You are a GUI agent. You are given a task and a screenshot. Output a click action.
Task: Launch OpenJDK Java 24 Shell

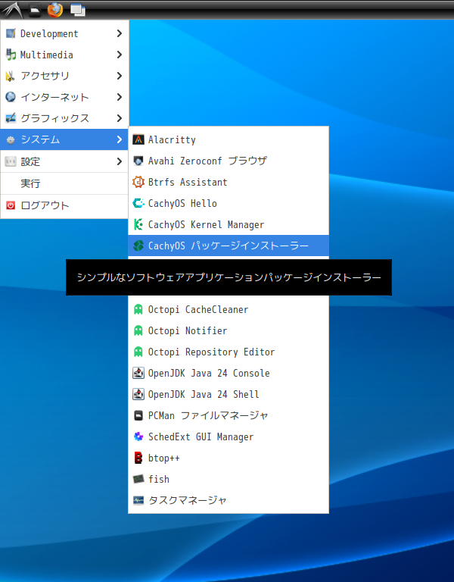(x=229, y=394)
